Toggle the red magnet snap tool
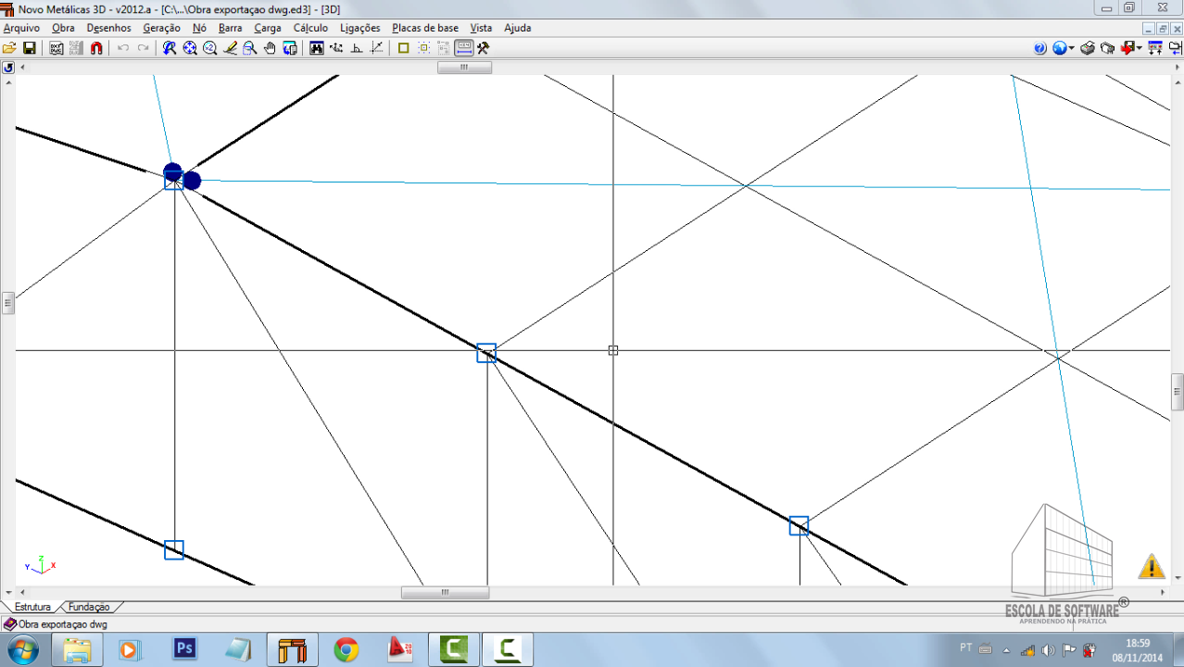 (x=96, y=48)
